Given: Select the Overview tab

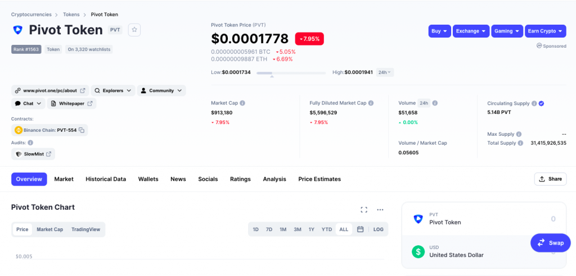Looking at the screenshot, I should point(29,180).
